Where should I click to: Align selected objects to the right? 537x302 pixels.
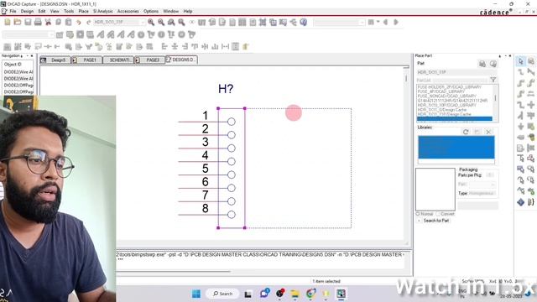[185, 47]
